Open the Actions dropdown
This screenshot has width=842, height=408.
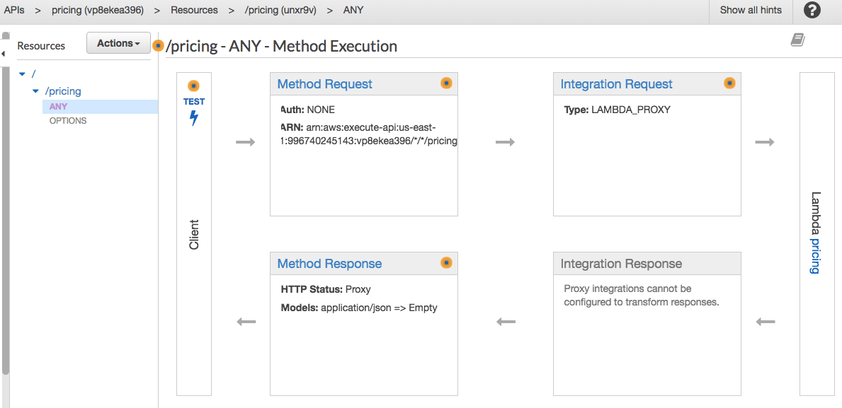[118, 42]
